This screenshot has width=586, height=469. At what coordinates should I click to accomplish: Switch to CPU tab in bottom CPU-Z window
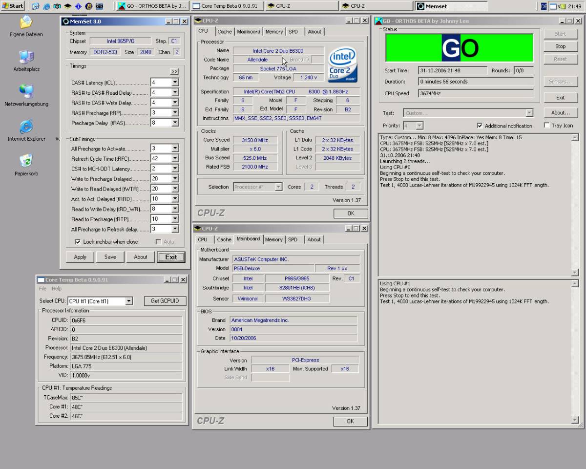coord(203,240)
